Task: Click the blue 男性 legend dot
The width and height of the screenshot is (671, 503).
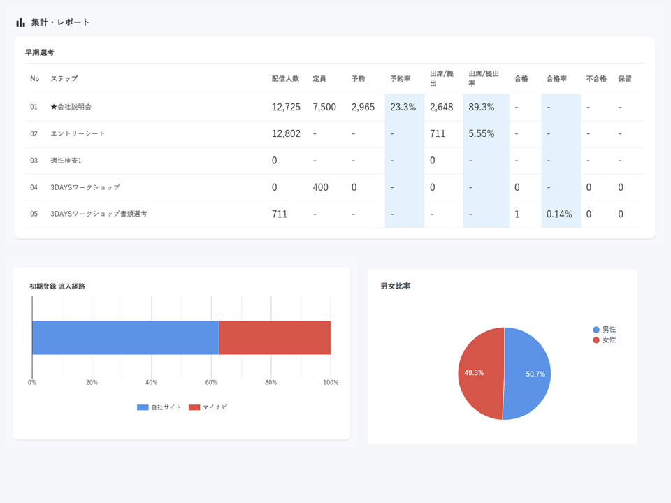Action: point(596,329)
